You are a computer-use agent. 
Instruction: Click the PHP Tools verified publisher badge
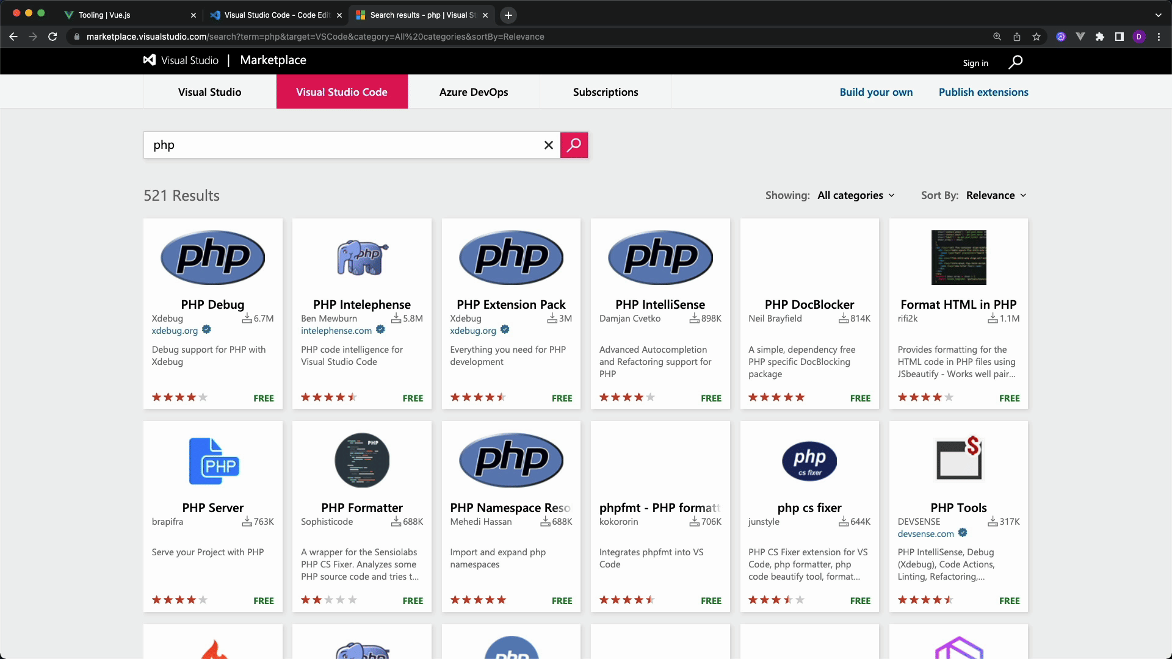(963, 533)
